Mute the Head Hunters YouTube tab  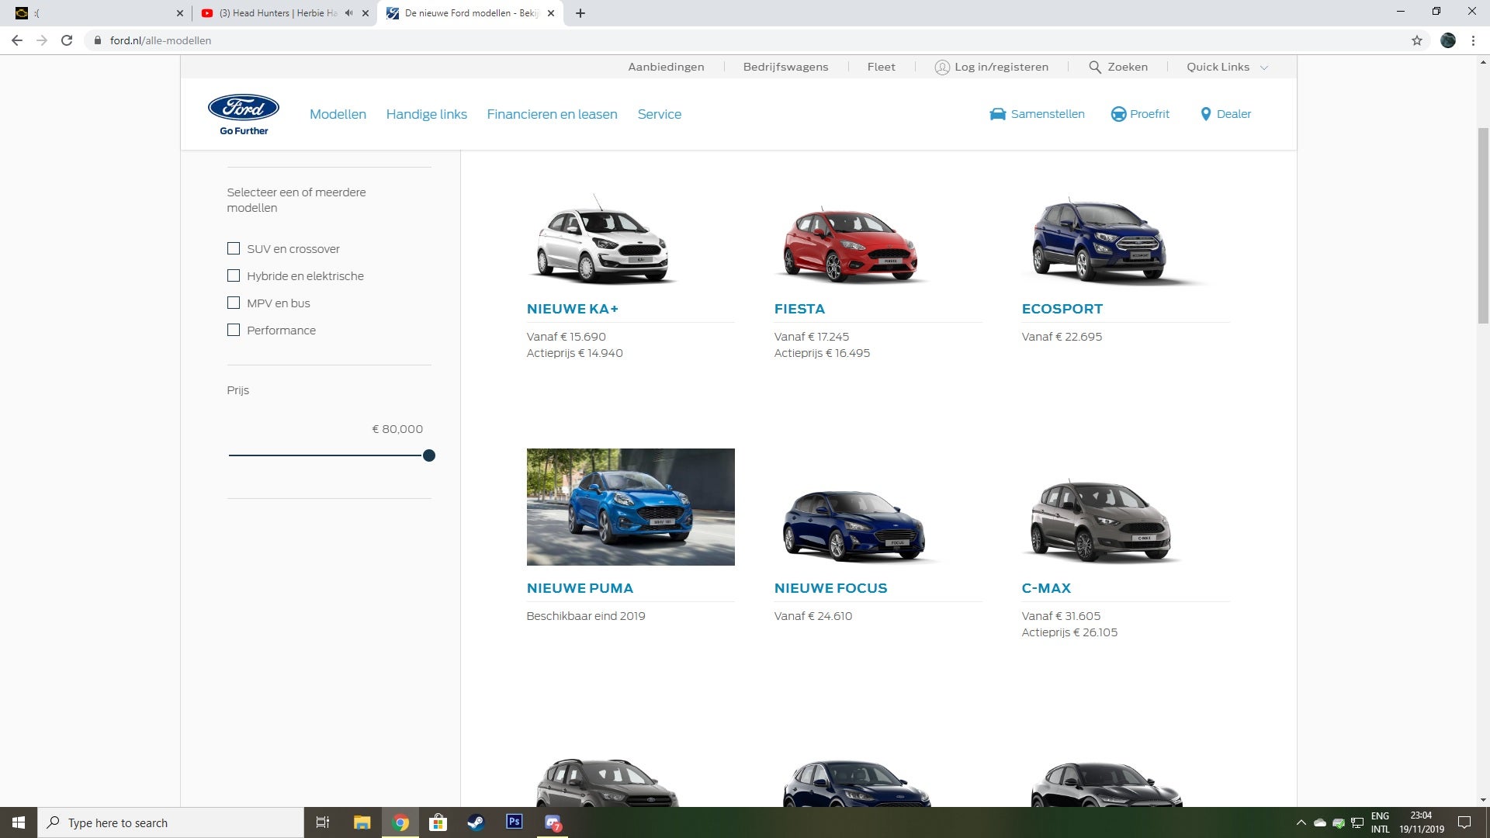[348, 13]
